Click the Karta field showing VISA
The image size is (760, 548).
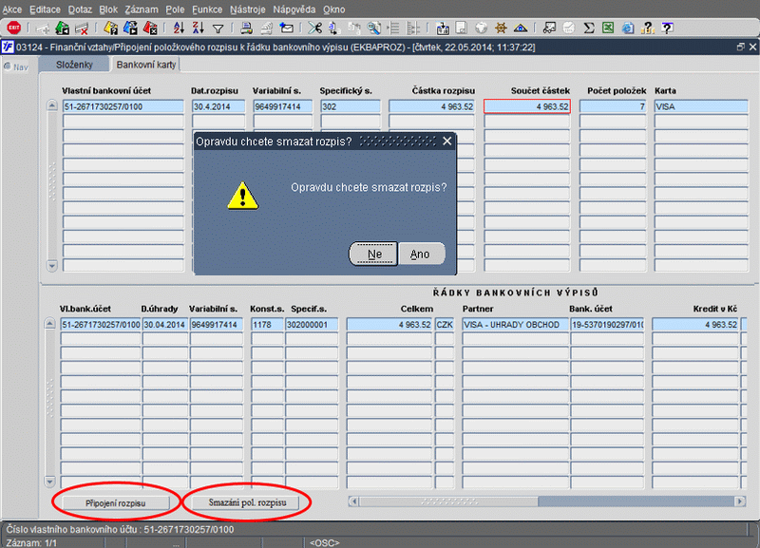[x=701, y=106]
